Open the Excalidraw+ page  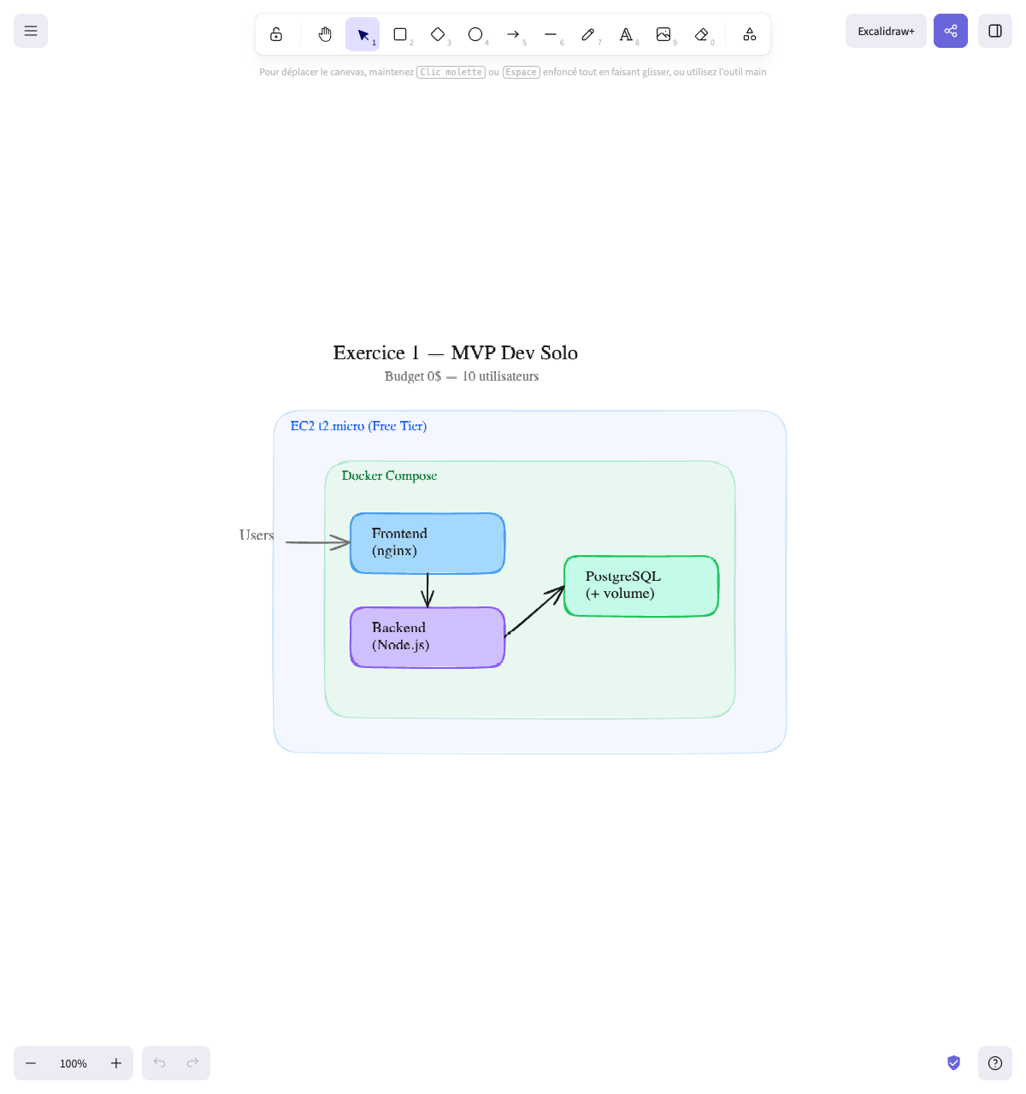click(x=886, y=30)
